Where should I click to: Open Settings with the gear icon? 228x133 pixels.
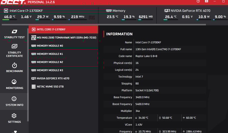14,118
